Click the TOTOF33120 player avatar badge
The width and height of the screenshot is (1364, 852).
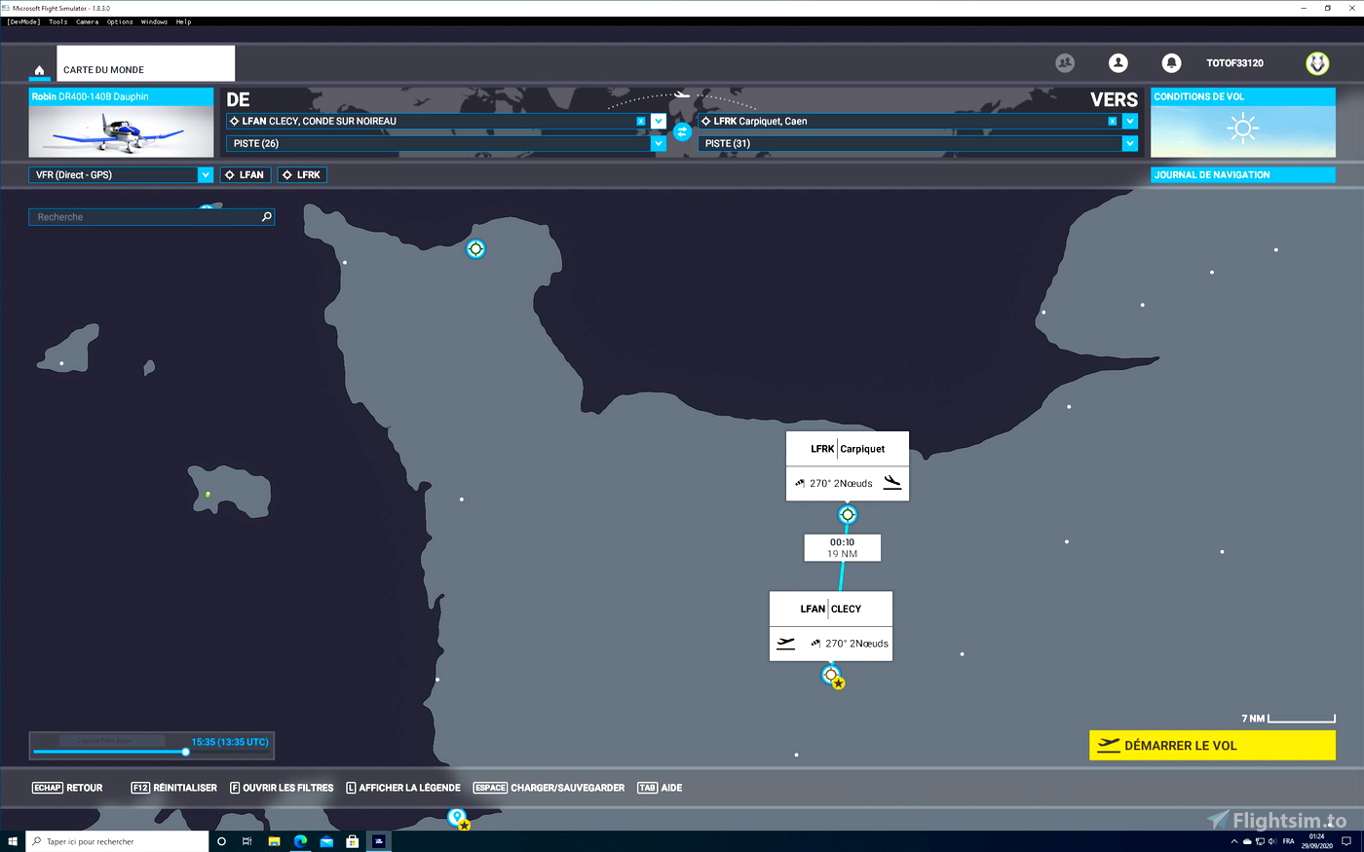click(x=1317, y=63)
